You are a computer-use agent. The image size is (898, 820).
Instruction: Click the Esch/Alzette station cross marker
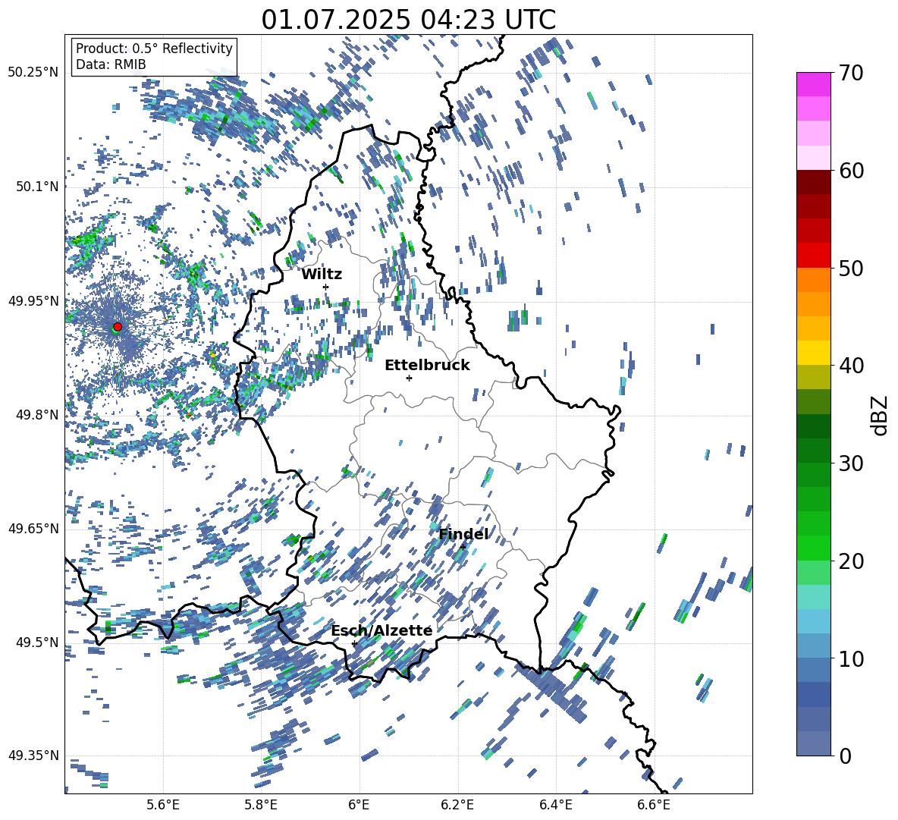click(x=354, y=643)
